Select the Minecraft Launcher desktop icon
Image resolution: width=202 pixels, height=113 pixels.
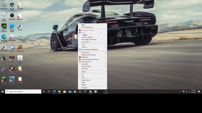(4, 81)
